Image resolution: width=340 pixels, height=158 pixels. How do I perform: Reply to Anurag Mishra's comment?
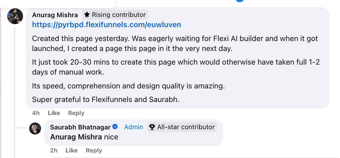tap(76, 113)
